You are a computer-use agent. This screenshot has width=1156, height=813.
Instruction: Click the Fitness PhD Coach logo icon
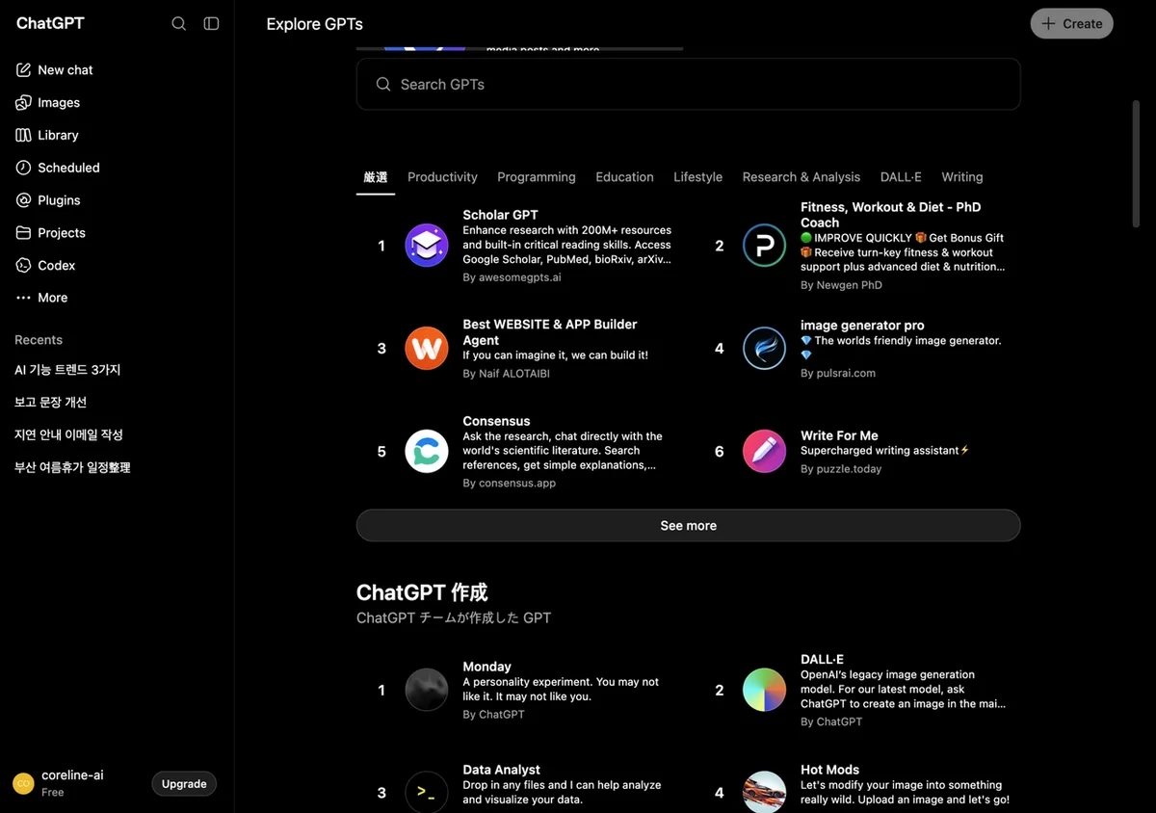point(765,246)
